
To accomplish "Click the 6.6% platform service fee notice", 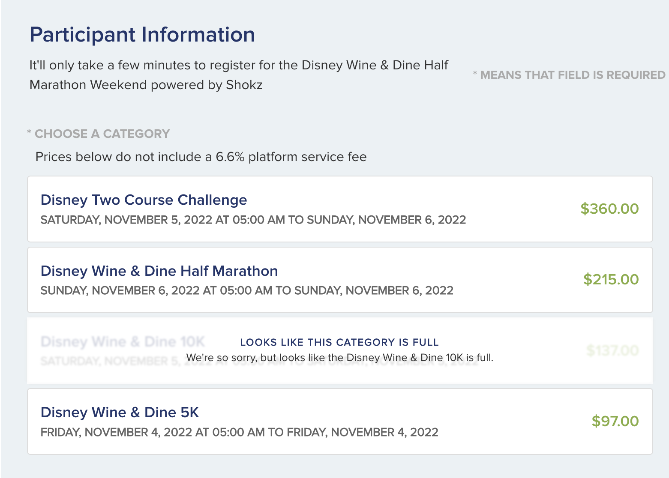I will (201, 157).
